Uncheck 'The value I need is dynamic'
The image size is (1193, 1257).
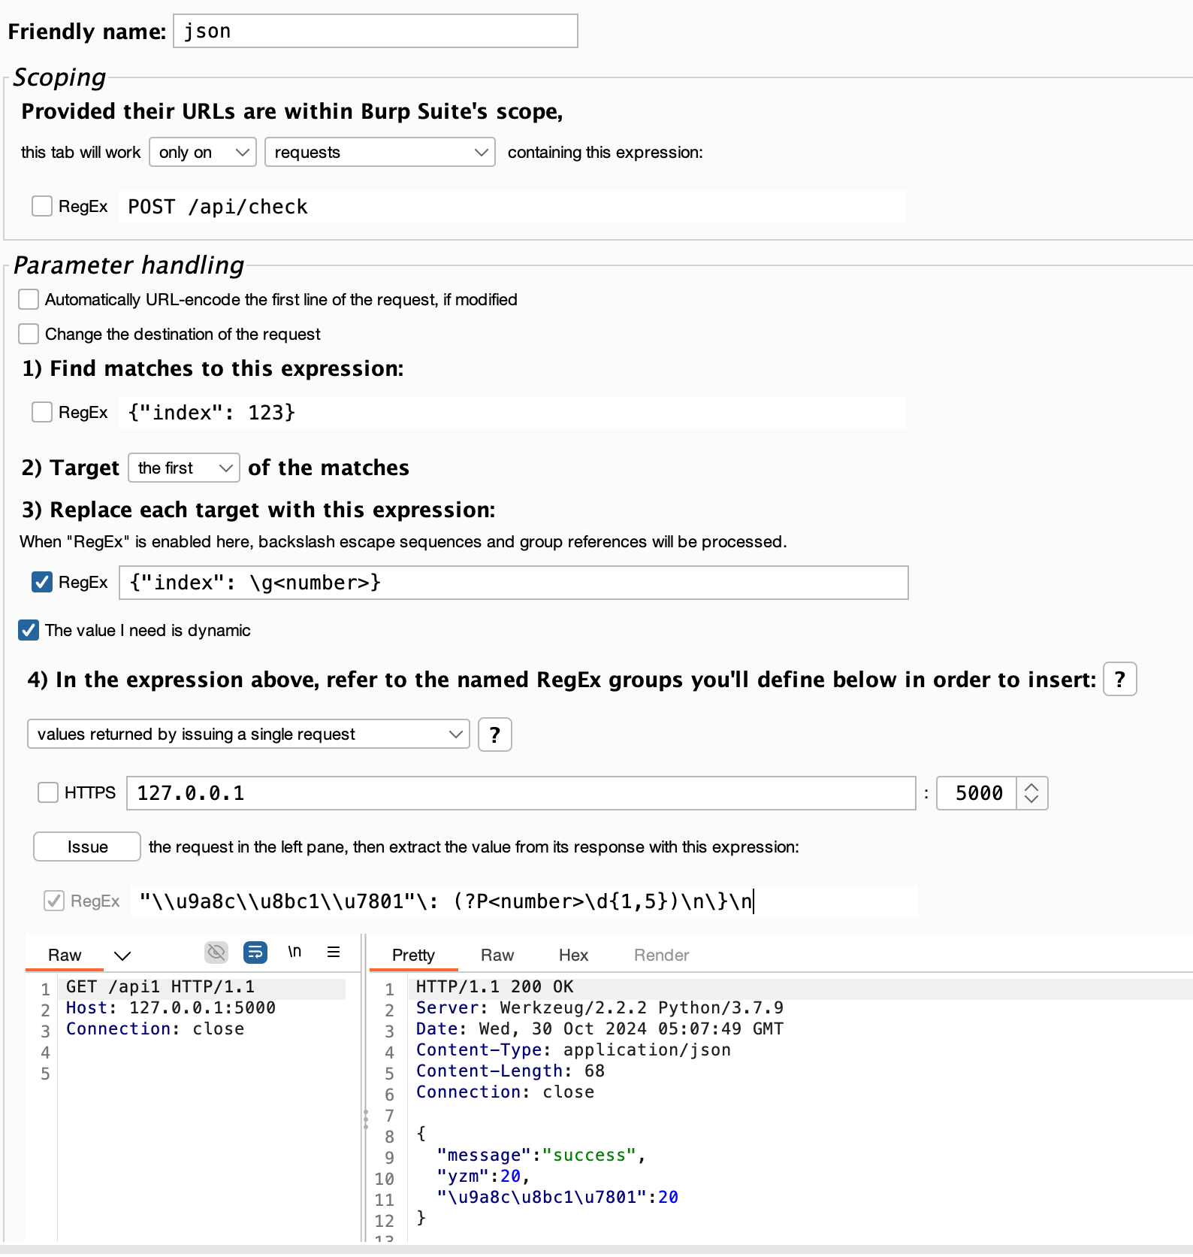pyautogui.click(x=29, y=630)
